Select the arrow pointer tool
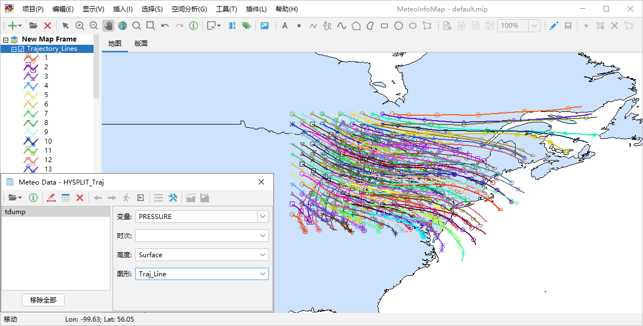 coord(65,26)
